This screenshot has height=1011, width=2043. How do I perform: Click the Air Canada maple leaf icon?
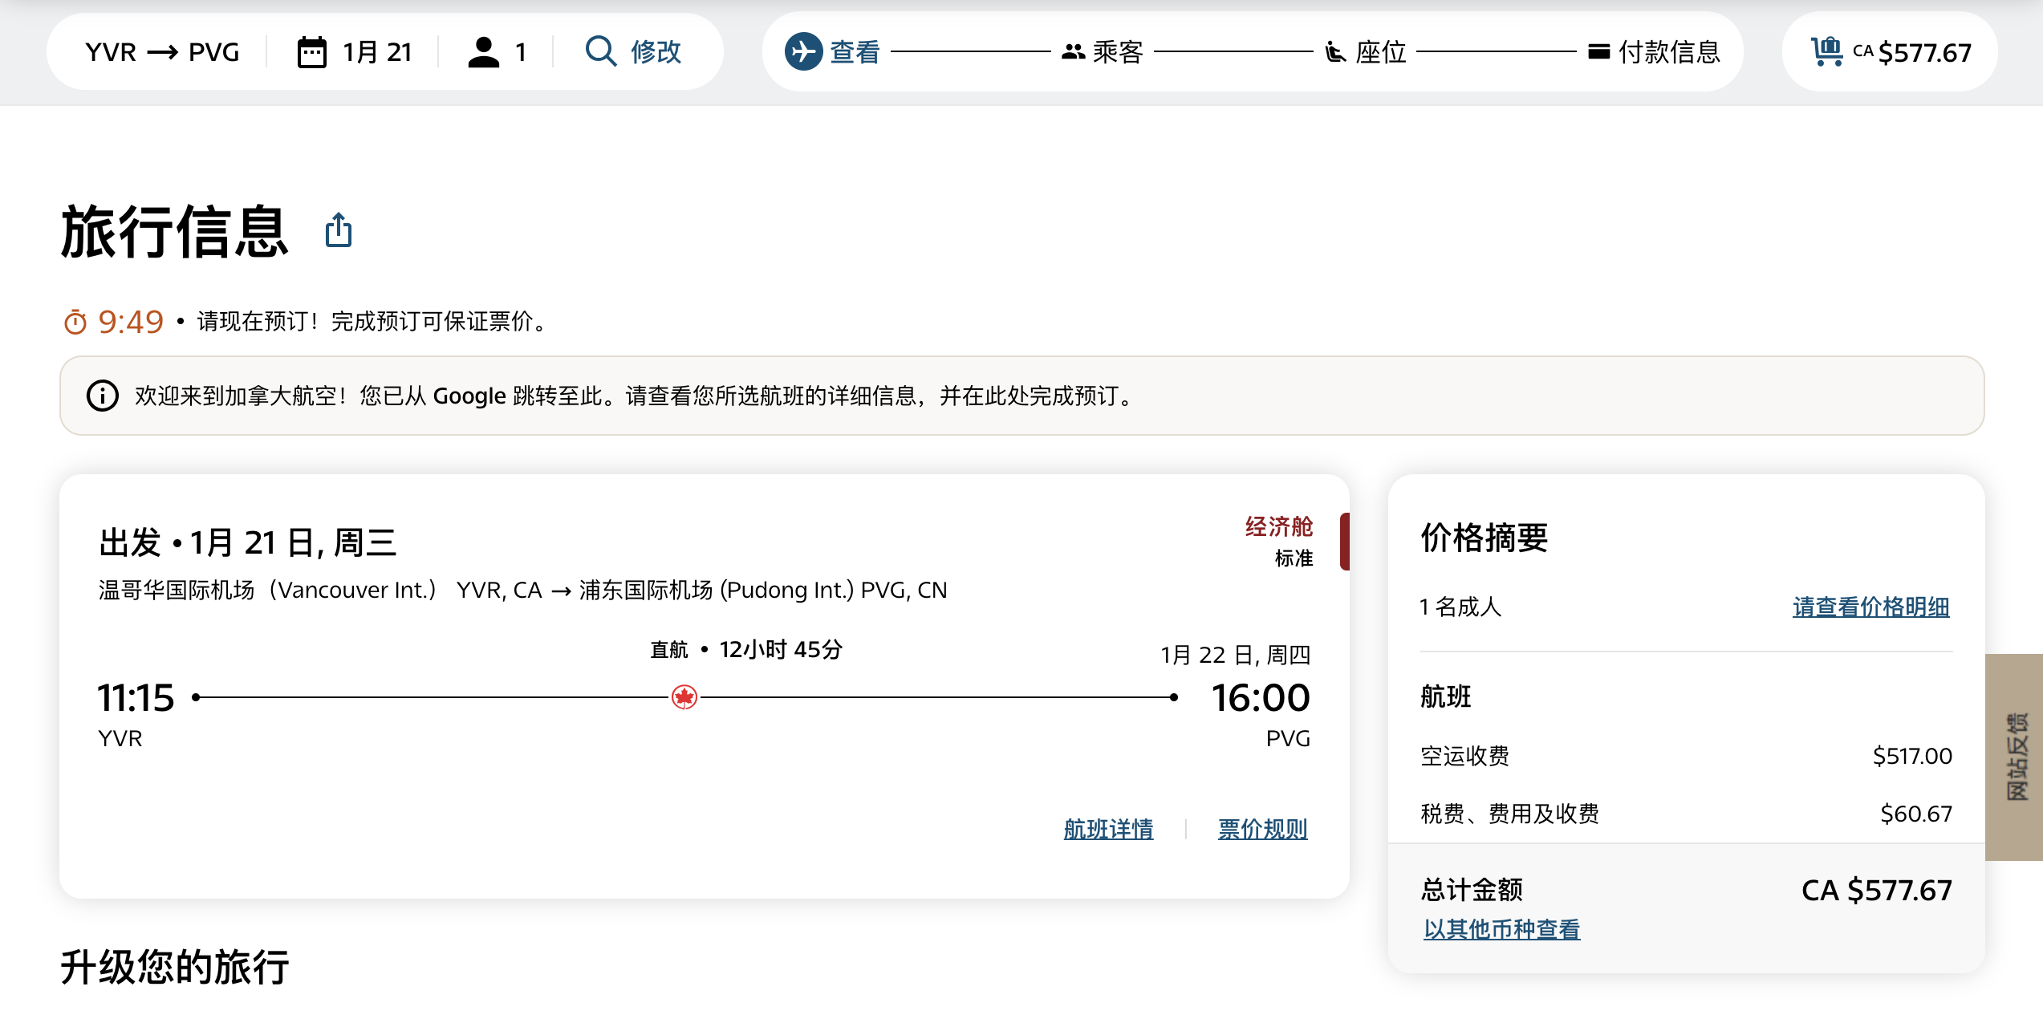click(684, 697)
